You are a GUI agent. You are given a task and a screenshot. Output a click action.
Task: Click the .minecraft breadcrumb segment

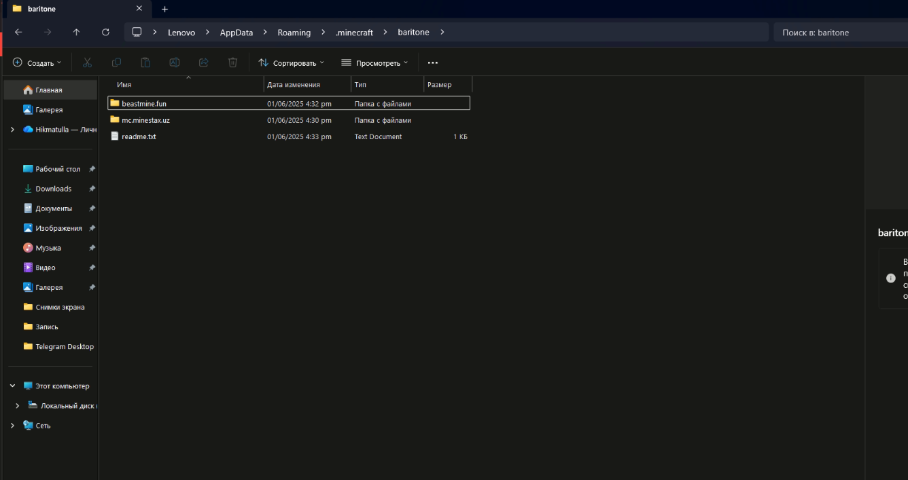[354, 33]
